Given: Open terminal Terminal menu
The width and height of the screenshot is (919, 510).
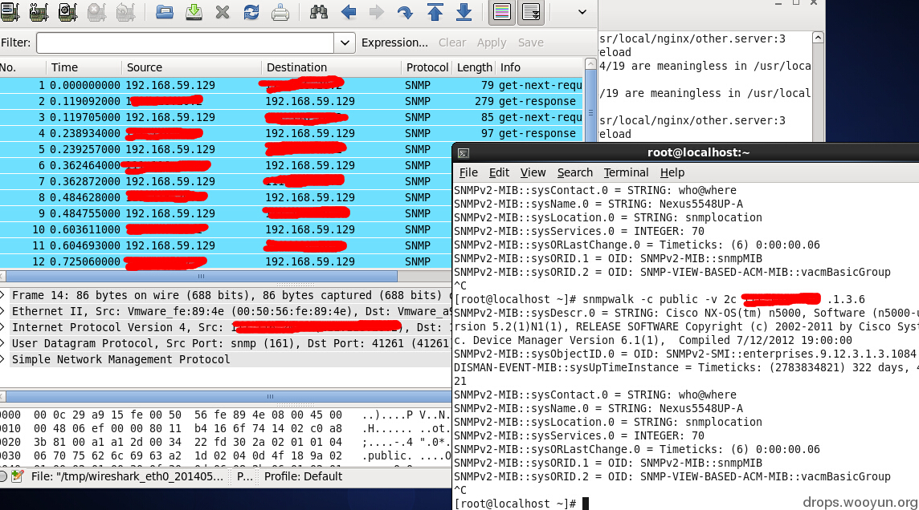Looking at the screenshot, I should click(626, 172).
